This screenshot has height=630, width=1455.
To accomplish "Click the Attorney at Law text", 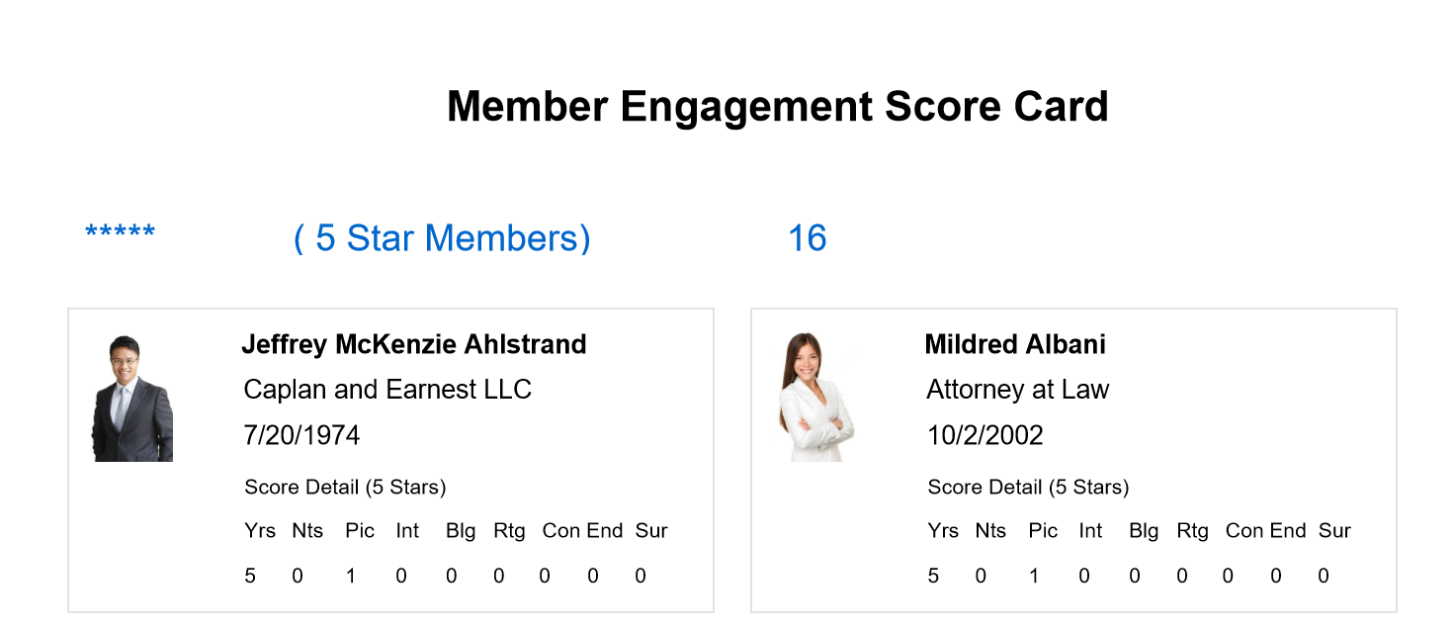I will (x=1017, y=390).
